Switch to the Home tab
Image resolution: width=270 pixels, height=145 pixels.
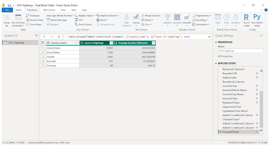point(19,10)
